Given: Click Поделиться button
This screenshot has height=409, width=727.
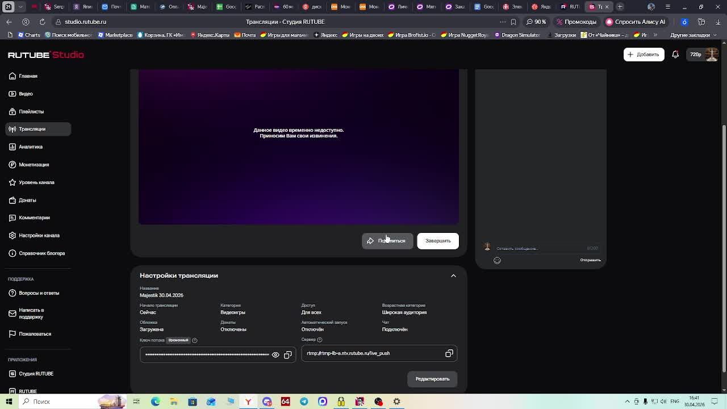Looking at the screenshot, I should [x=387, y=241].
